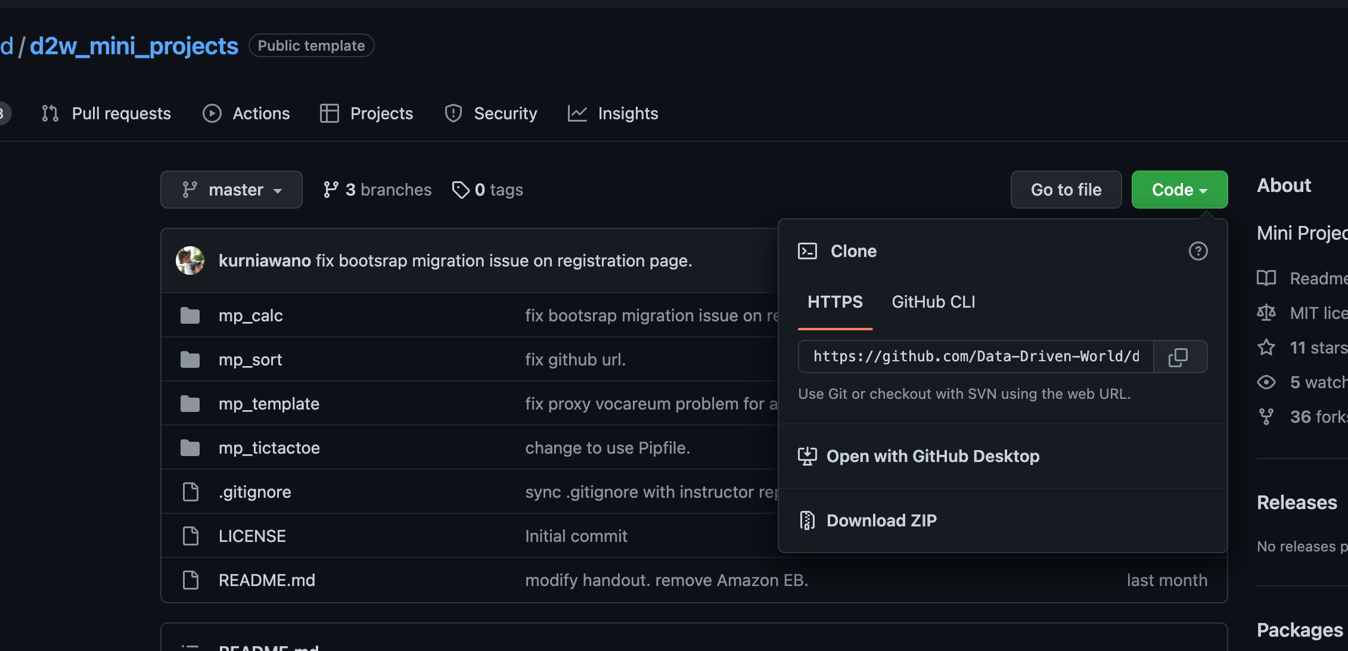Screen dimensions: 1348x651
Task: Click the branch icon next to 3 branches
Action: [x=330, y=190]
